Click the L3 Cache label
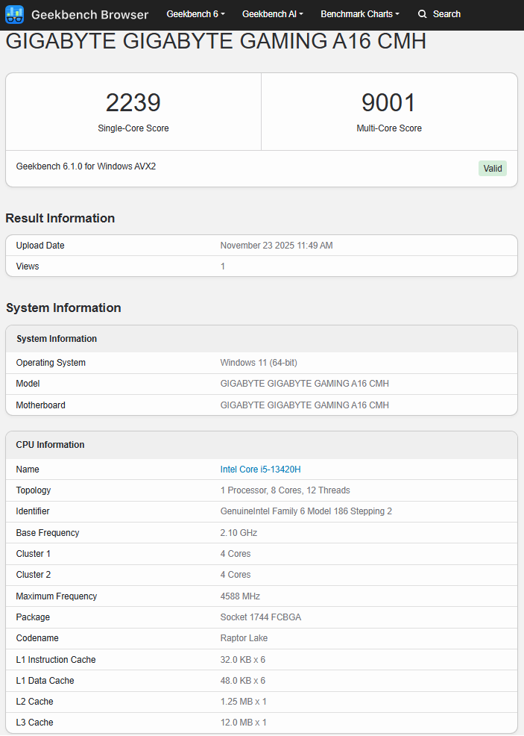Screen dimensions: 524x736 35,723
